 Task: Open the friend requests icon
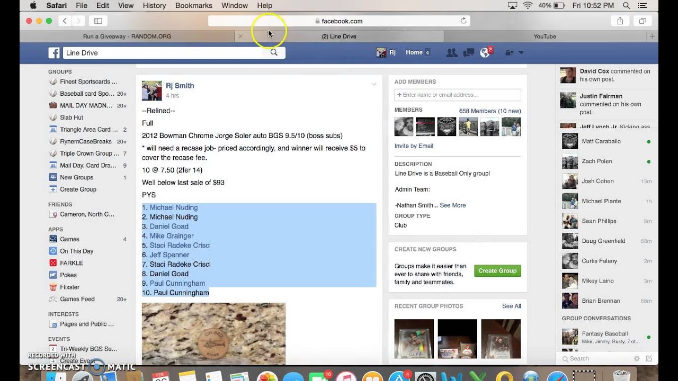point(452,52)
